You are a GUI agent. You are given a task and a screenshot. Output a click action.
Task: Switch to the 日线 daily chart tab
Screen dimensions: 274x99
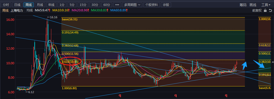click(x=17, y=5)
